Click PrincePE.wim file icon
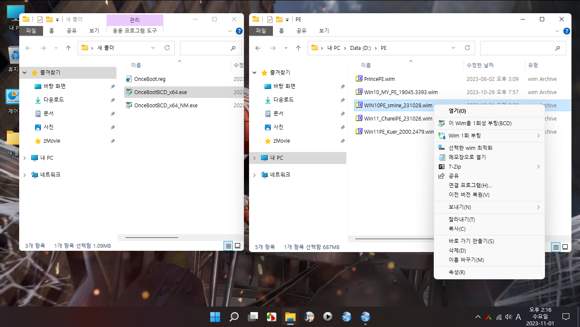580x327 pixels. pyautogui.click(x=359, y=79)
